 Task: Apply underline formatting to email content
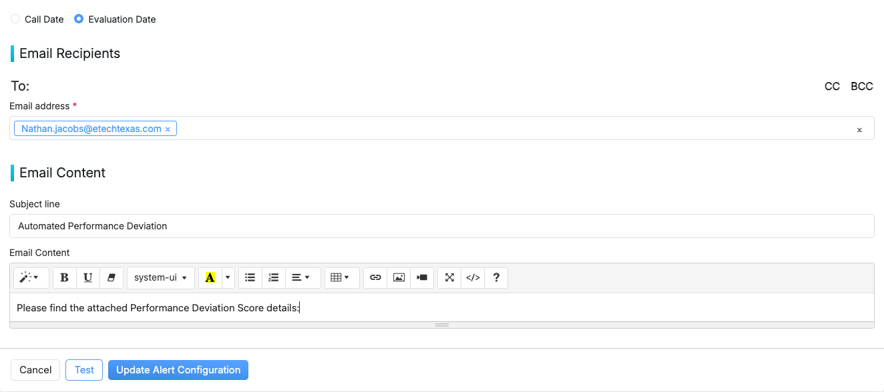(88, 277)
